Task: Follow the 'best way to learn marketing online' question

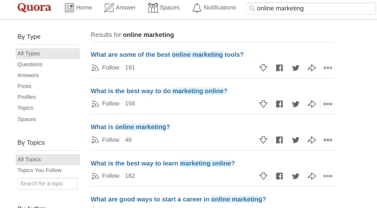Action: click(106, 176)
